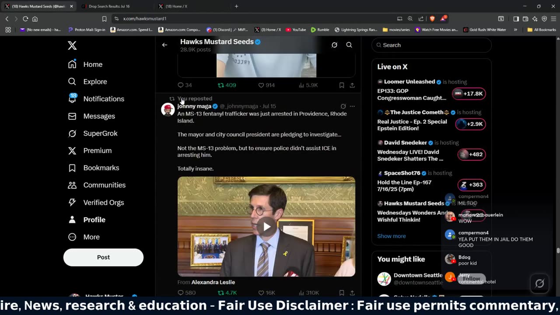The width and height of the screenshot is (560, 315).
Task: Open Brave Wallet icon
Action: [x=525, y=19]
